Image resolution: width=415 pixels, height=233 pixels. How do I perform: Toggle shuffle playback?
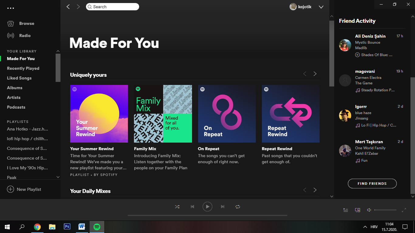177,207
